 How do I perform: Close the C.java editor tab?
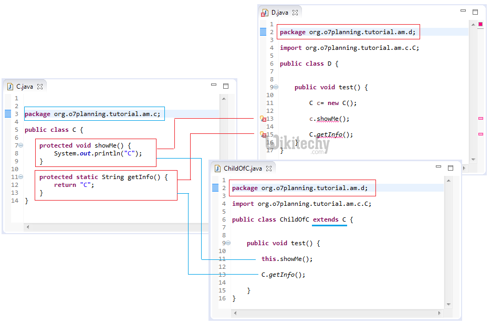39,87
